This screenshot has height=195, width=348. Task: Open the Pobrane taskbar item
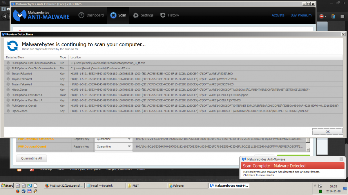187,185
